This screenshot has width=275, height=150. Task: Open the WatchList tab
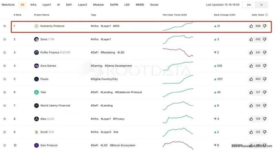(x=8, y=5)
